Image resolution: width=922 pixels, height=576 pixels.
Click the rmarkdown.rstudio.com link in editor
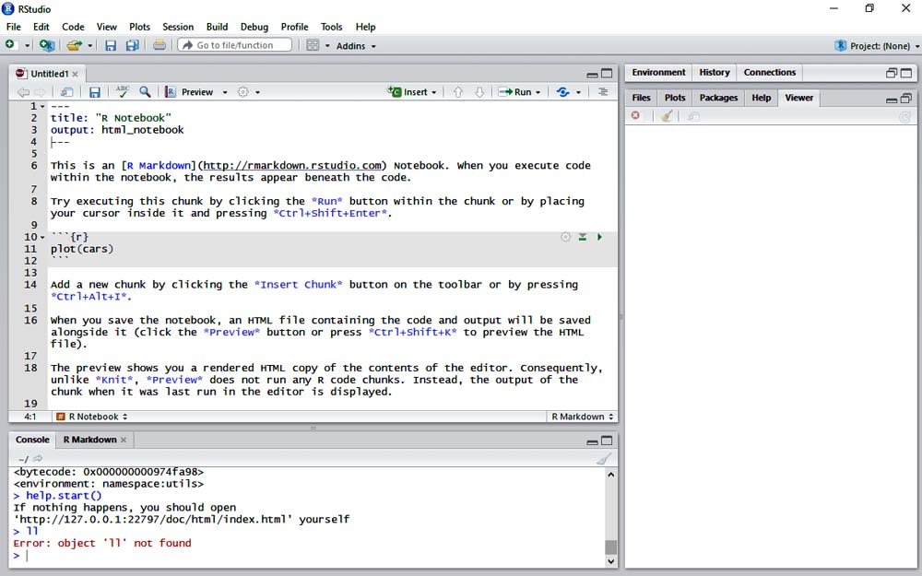click(x=292, y=166)
